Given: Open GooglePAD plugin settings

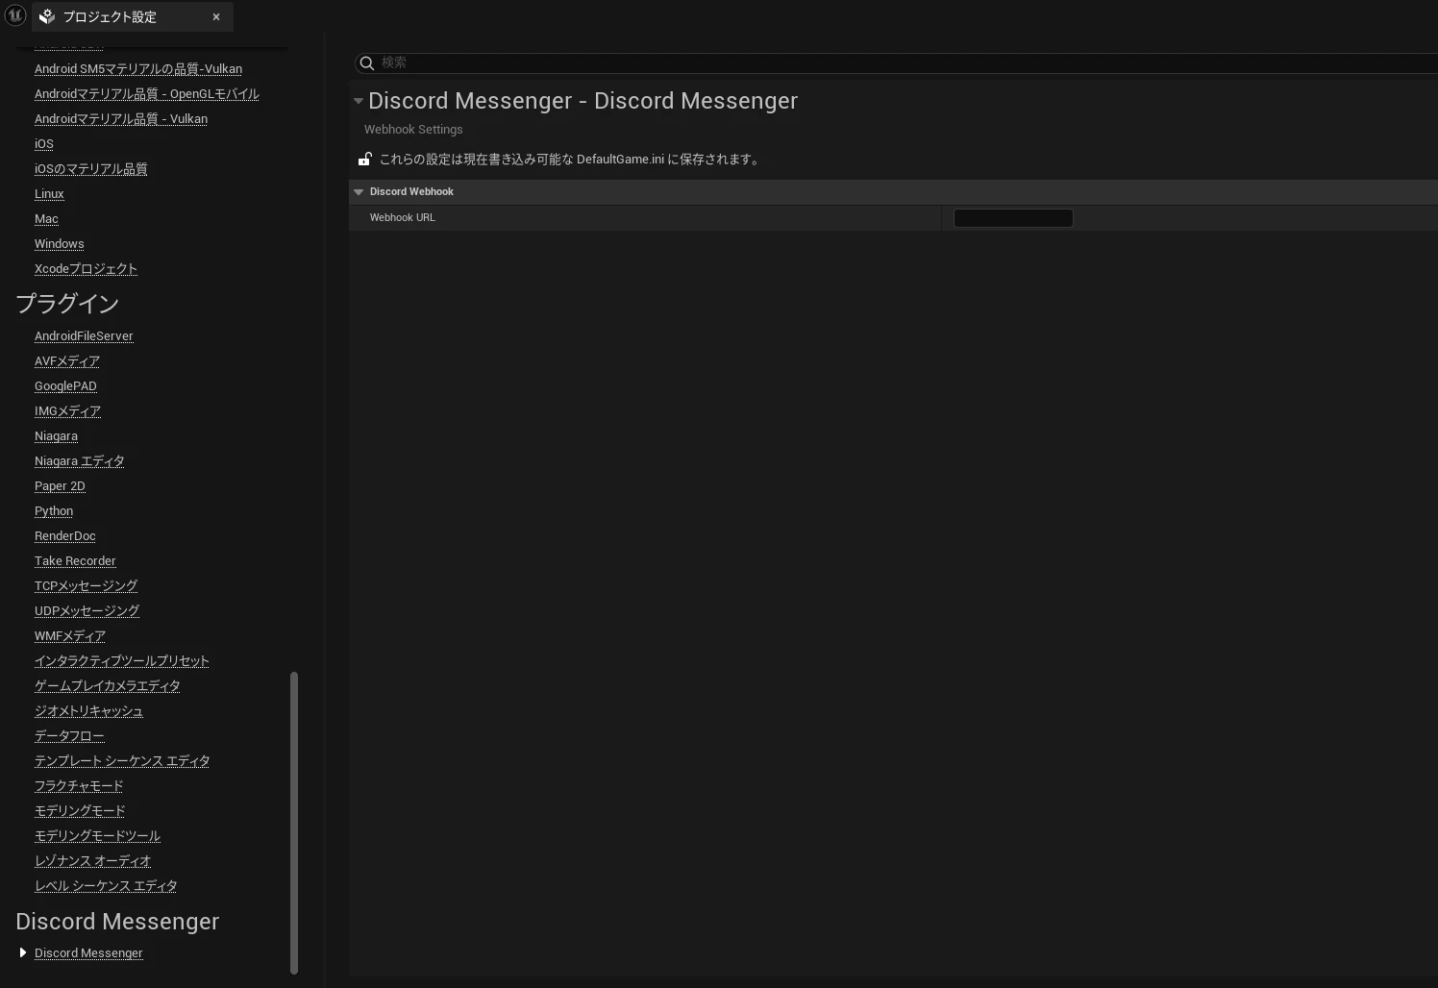Looking at the screenshot, I should coord(65,386).
